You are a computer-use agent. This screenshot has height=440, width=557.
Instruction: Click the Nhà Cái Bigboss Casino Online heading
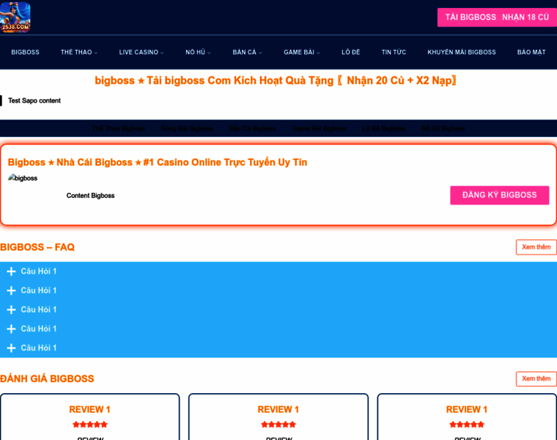158,162
